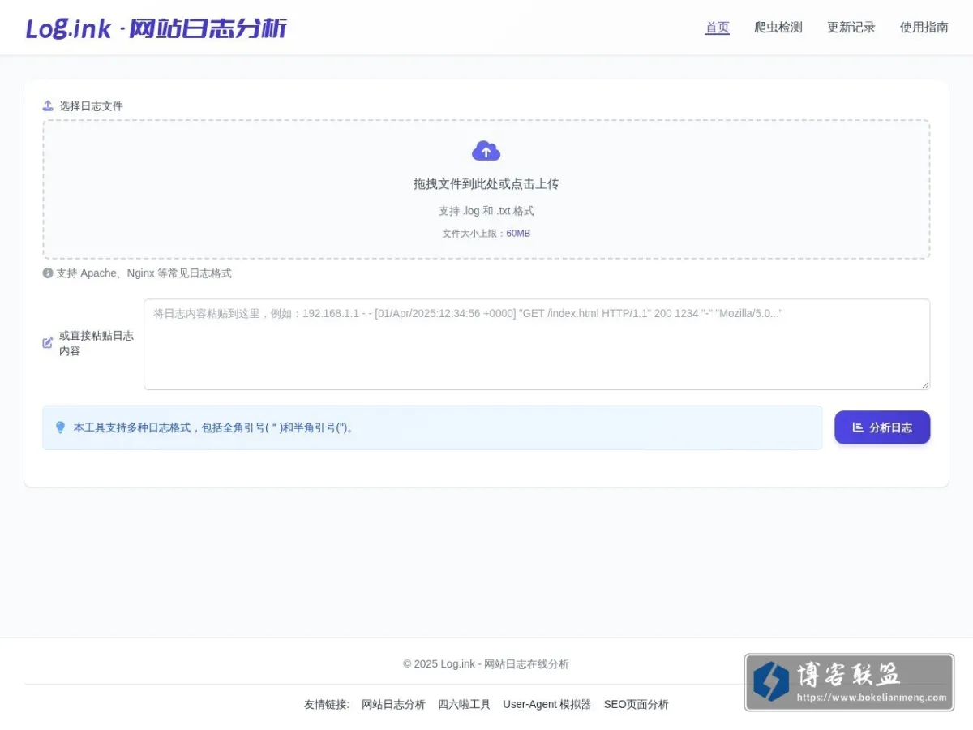Focus the log content paste textarea
This screenshot has width=973, height=730.
click(537, 345)
